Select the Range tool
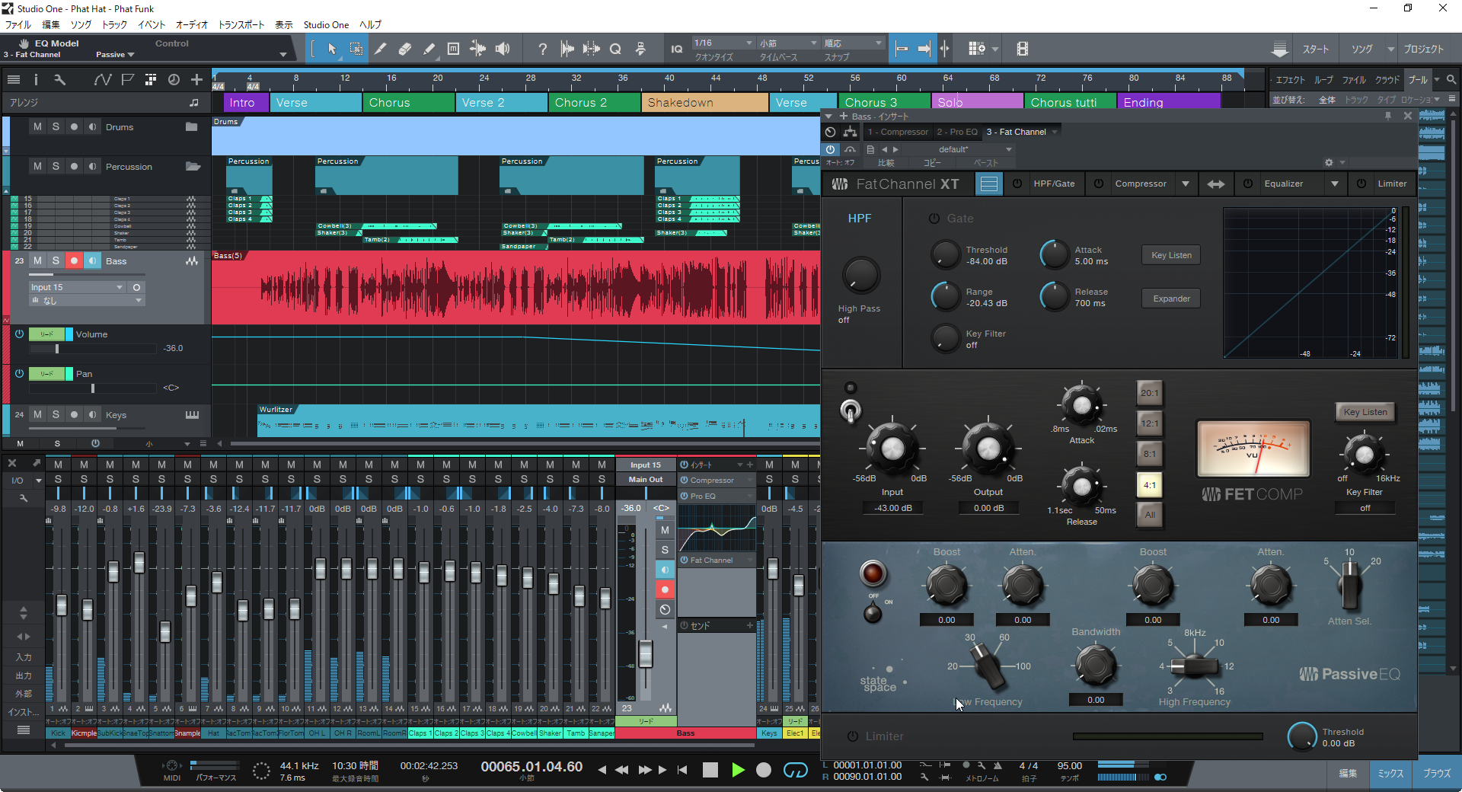This screenshot has height=792, width=1462. [x=356, y=49]
